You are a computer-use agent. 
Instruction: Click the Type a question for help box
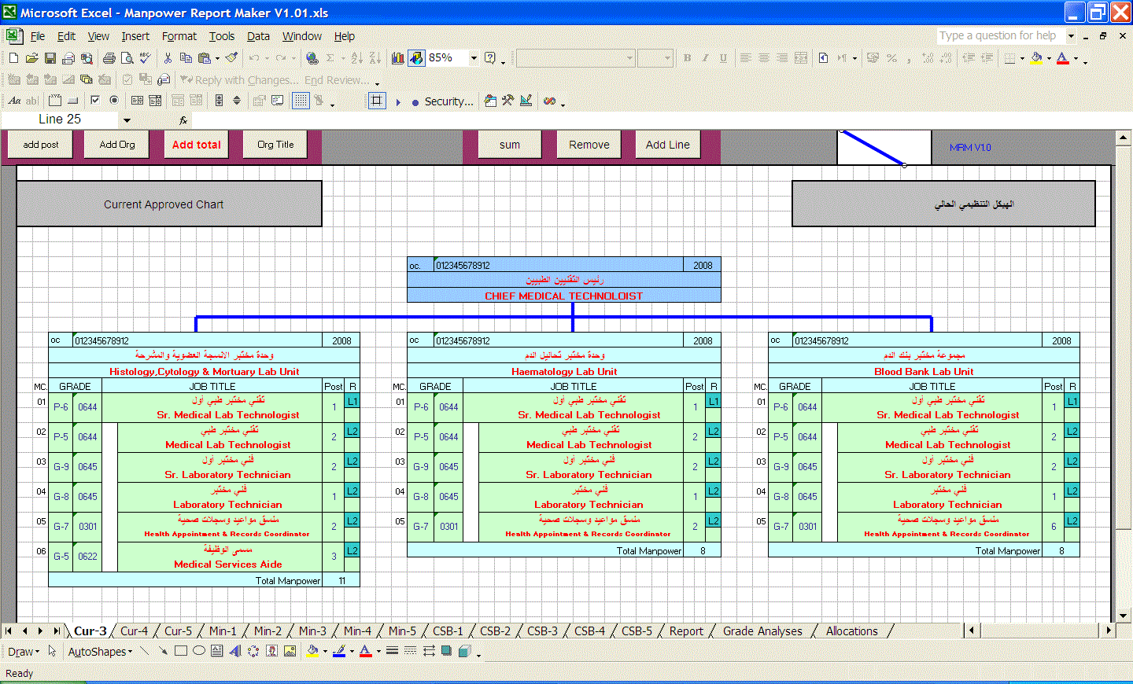[1001, 36]
